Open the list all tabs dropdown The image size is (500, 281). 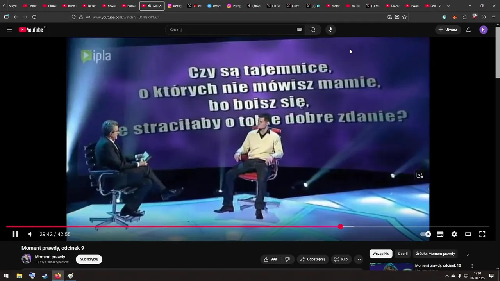coord(448,6)
